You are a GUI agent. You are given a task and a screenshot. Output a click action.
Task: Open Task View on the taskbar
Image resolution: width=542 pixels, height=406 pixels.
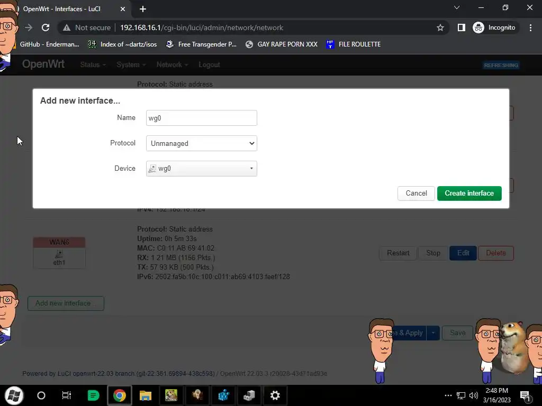click(x=66, y=395)
